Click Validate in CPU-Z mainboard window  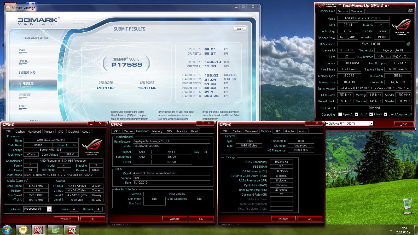[x=175, y=219]
